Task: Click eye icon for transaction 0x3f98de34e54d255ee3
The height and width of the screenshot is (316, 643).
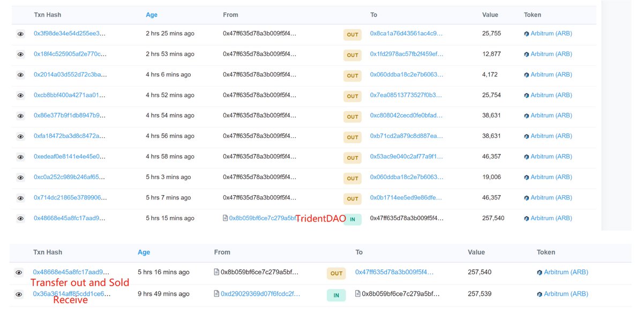Action: coord(20,34)
